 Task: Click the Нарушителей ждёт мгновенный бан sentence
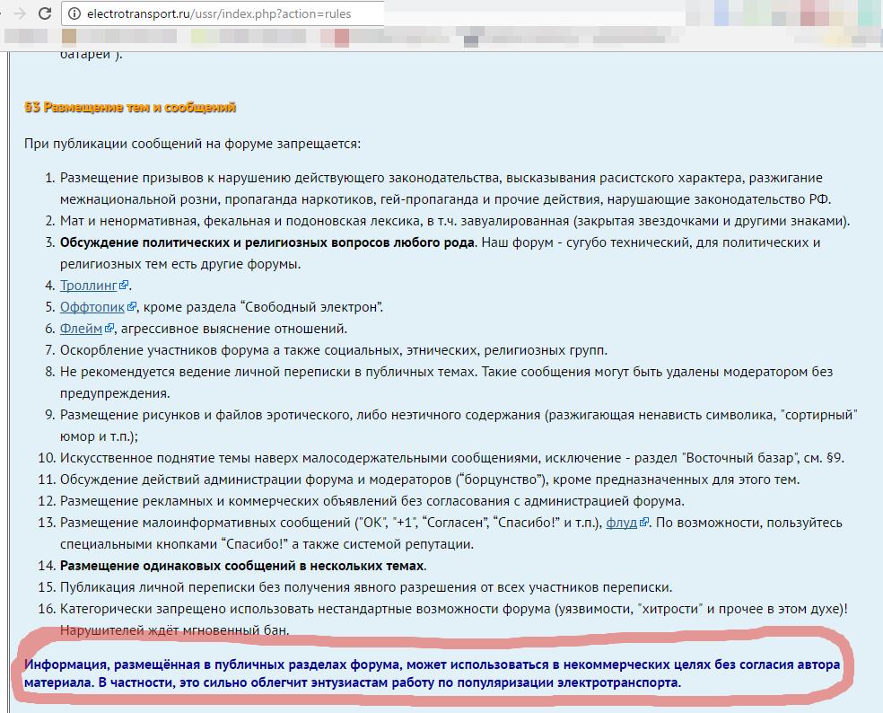pos(175,630)
